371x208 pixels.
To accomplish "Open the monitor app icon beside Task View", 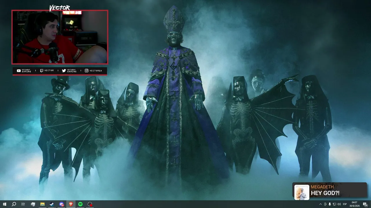I will pos(33,204).
